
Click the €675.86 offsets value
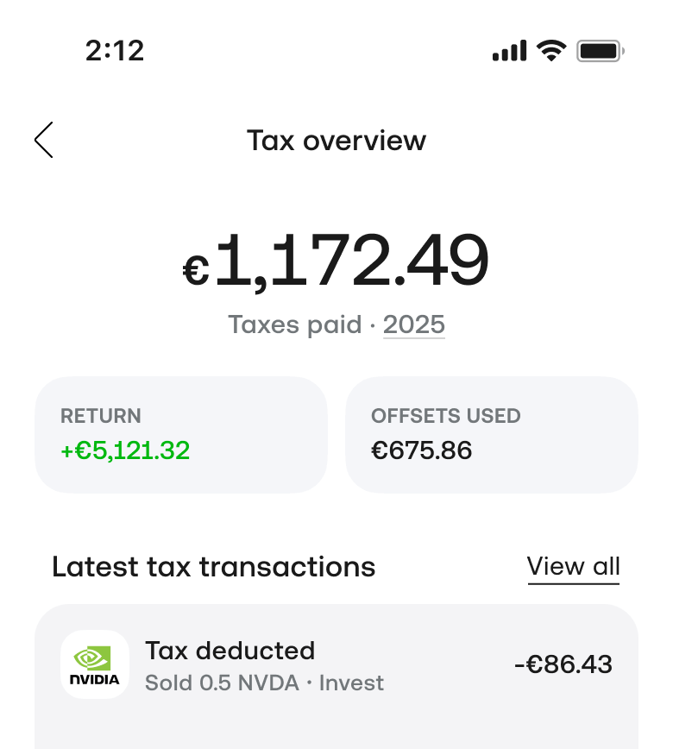pos(422,450)
